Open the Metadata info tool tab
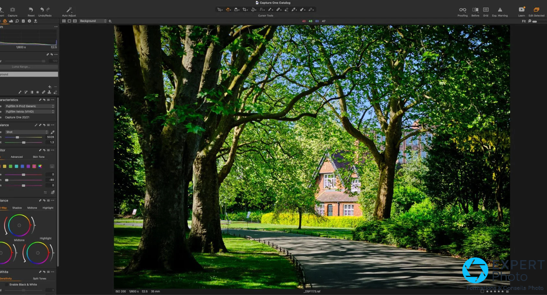Image resolution: width=547 pixels, height=295 pixels. (x=29, y=21)
